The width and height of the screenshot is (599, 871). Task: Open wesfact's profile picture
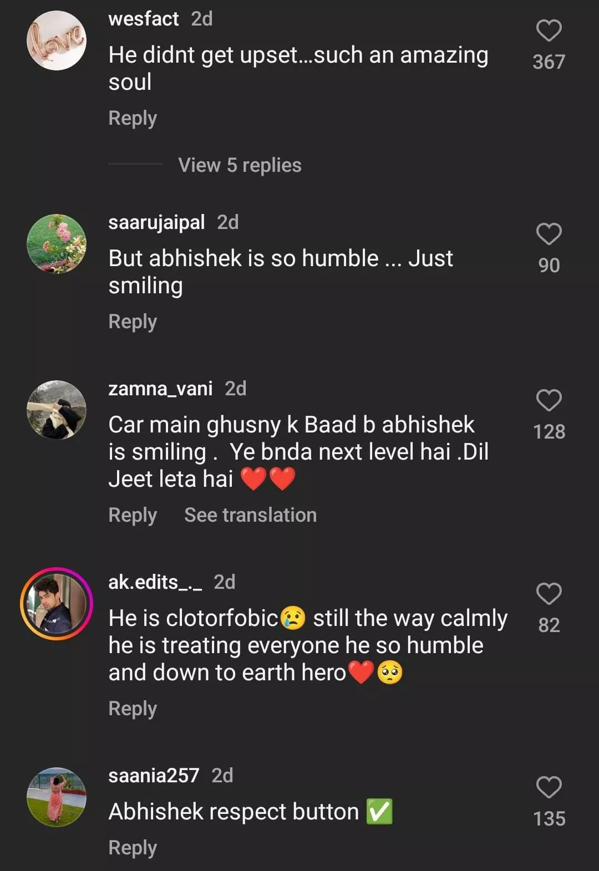pyautogui.click(x=57, y=40)
